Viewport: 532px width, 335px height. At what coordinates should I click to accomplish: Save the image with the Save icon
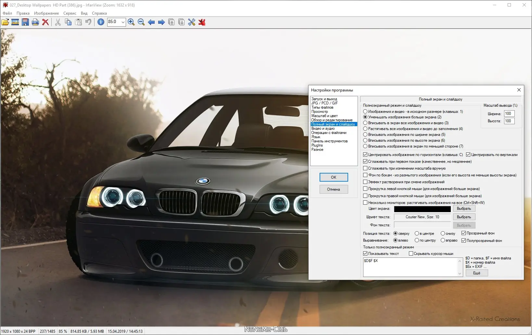click(25, 22)
